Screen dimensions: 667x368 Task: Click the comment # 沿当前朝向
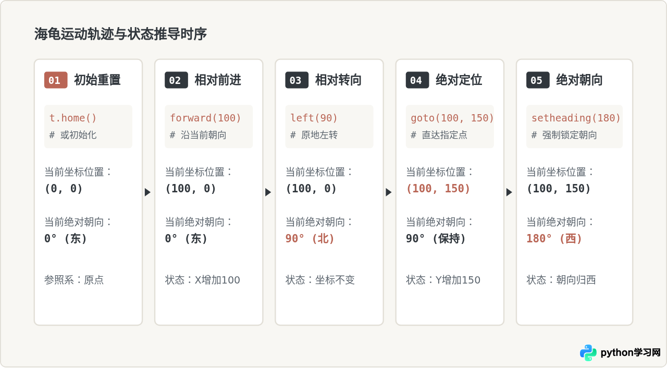click(x=198, y=135)
